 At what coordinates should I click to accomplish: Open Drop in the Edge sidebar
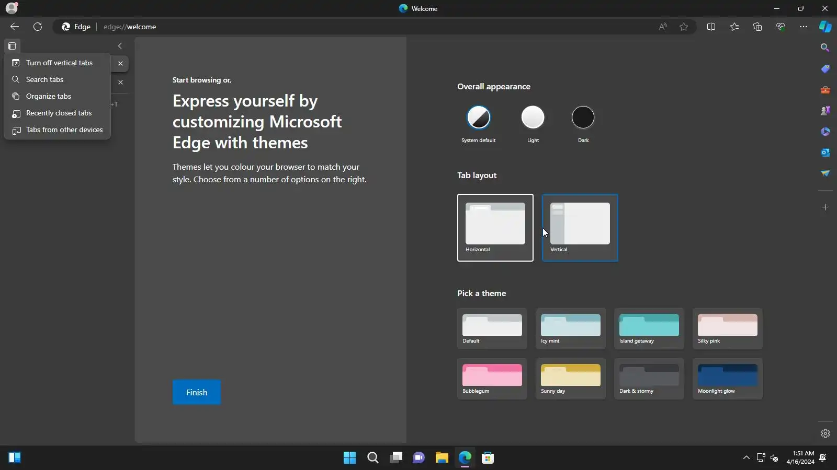[825, 173]
